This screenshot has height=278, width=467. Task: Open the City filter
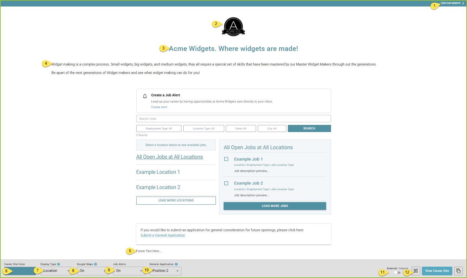coord(272,128)
